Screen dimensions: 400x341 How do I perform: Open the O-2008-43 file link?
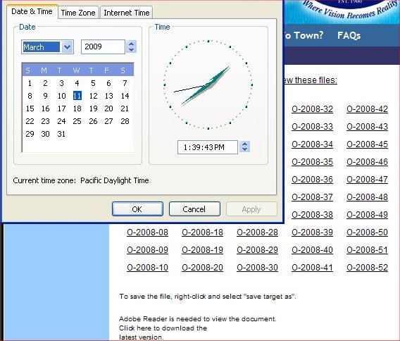[367, 127]
